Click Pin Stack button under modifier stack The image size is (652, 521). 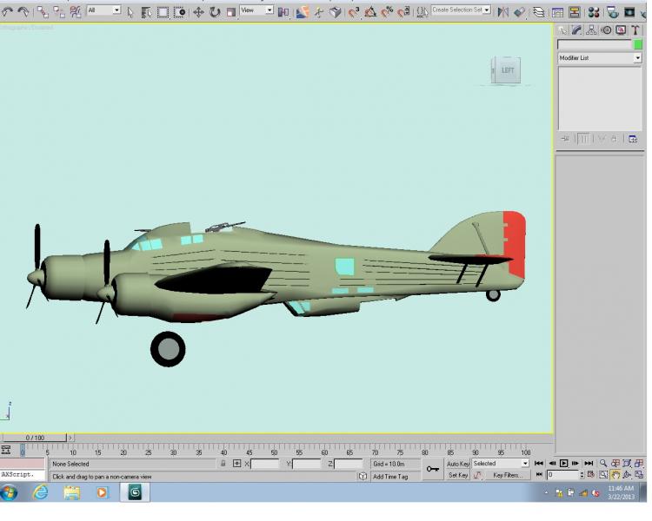point(565,139)
